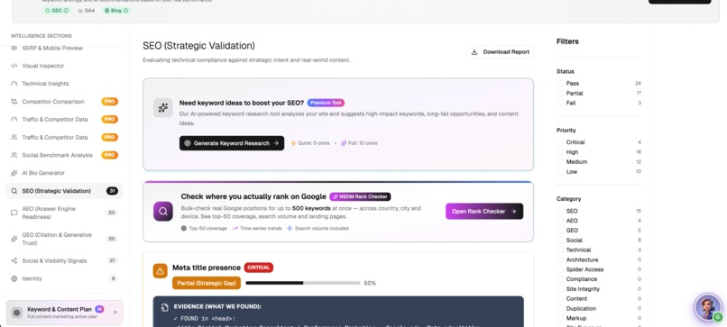The height and width of the screenshot is (327, 727).
Task: Click the gauge icon beside Technical Insights
Action: (14, 84)
